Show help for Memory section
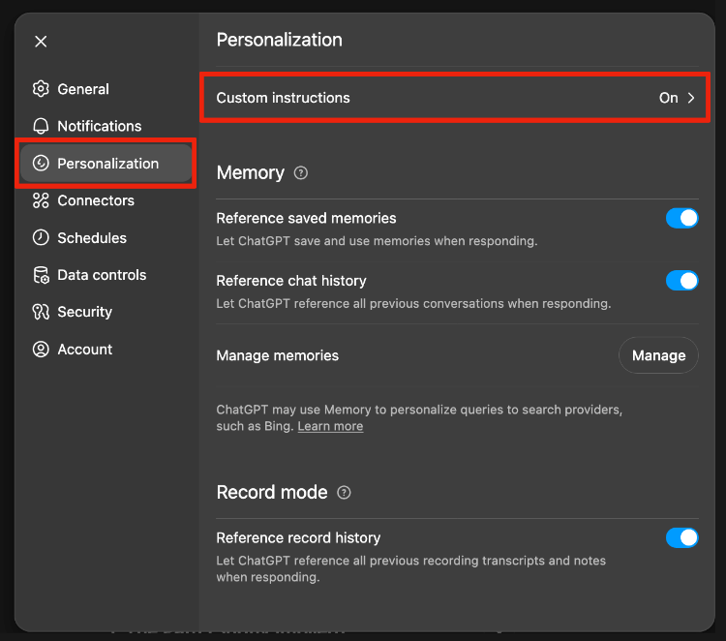This screenshot has width=726, height=641. pos(301,173)
